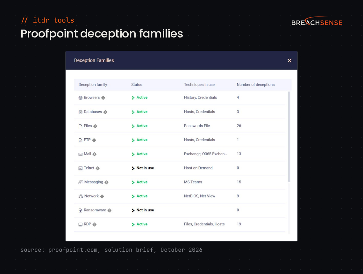The height and width of the screenshot is (274, 363).
Task: Click the NetBIOS, Net View techniques cell
Action: 200,196
